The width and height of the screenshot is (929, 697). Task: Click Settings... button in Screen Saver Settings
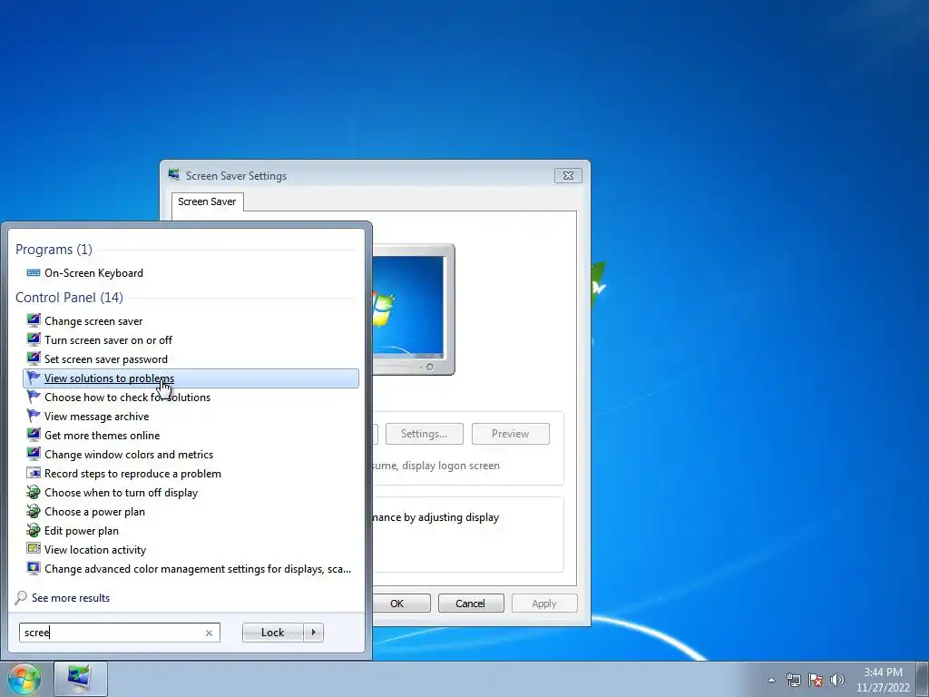(424, 434)
